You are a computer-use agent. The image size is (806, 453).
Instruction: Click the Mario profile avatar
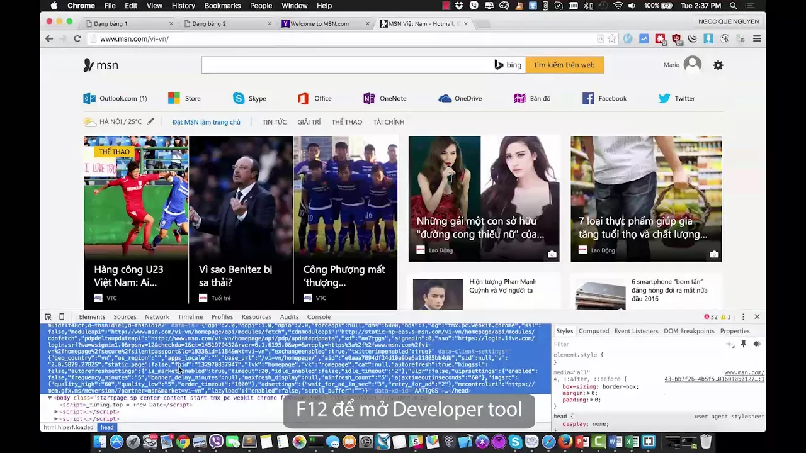[693, 64]
